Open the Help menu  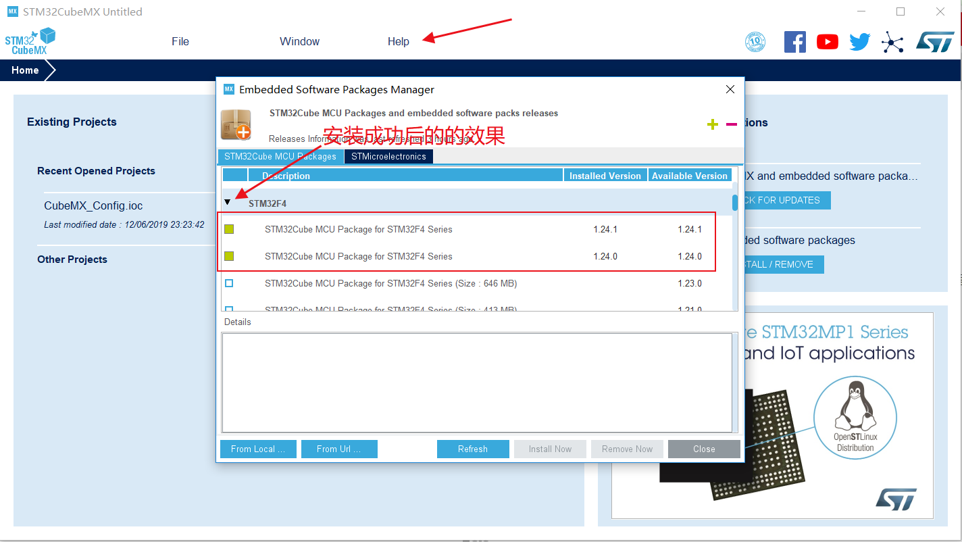[x=398, y=41]
